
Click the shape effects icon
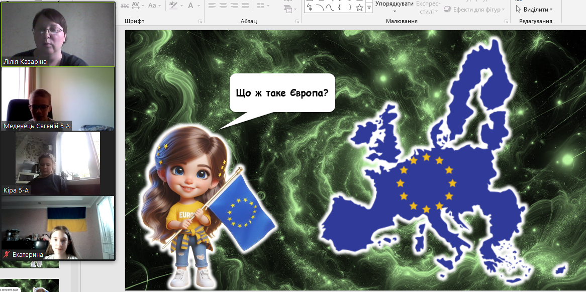click(x=447, y=9)
